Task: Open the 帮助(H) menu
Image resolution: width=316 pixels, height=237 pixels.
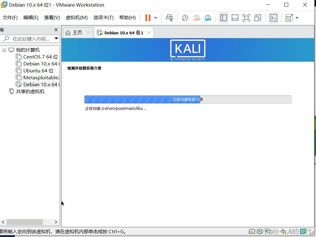Action: click(x=127, y=18)
